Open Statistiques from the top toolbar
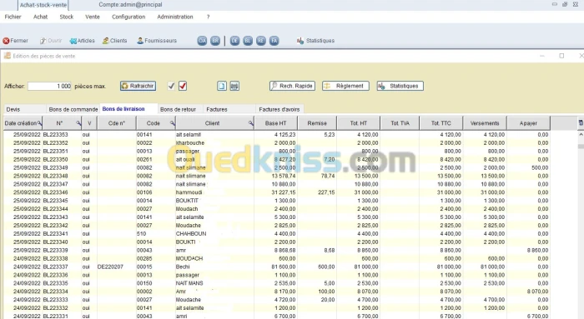The width and height of the screenshot is (584, 319). click(316, 41)
